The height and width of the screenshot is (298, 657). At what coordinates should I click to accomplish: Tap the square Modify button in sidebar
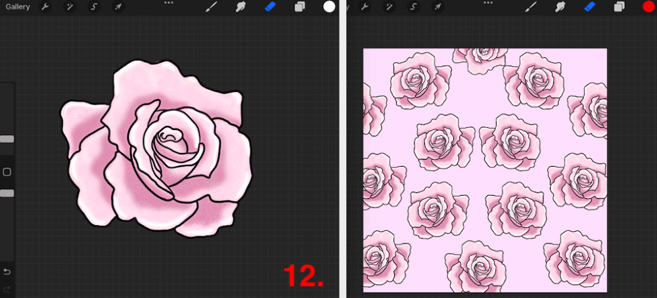(7, 172)
